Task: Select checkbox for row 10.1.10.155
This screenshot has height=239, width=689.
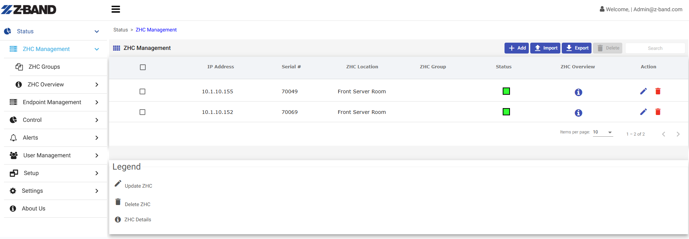Action: tap(142, 91)
